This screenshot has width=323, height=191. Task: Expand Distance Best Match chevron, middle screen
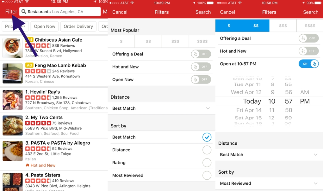(x=208, y=108)
